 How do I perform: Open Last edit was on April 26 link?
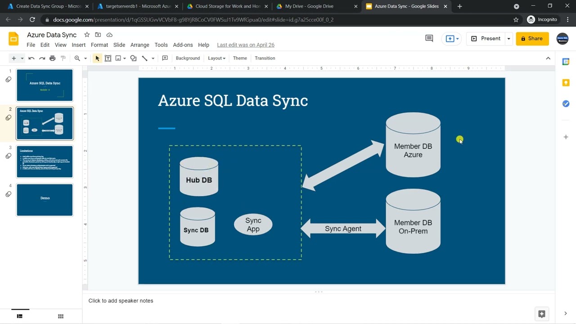pos(246,45)
